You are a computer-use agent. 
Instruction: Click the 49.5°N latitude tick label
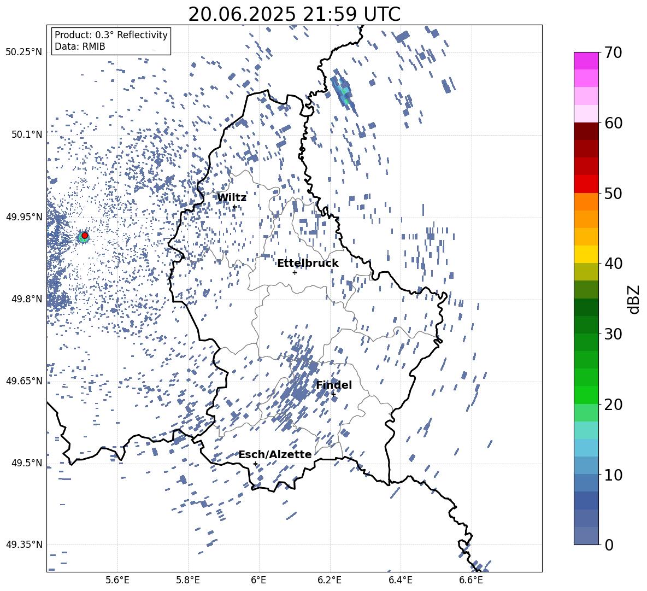point(26,463)
